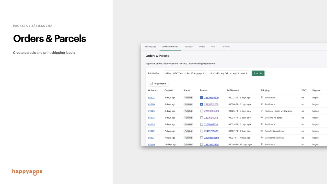Click truck icon in order #1022 shipping
Image resolution: width=327 pixels, height=184 pixels.
coord(262,131)
